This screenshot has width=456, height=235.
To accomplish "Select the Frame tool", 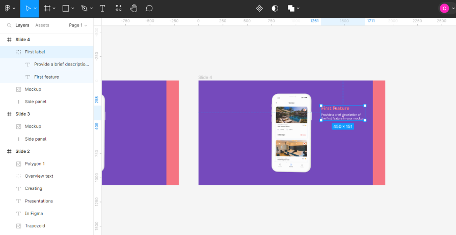I will tap(47, 8).
